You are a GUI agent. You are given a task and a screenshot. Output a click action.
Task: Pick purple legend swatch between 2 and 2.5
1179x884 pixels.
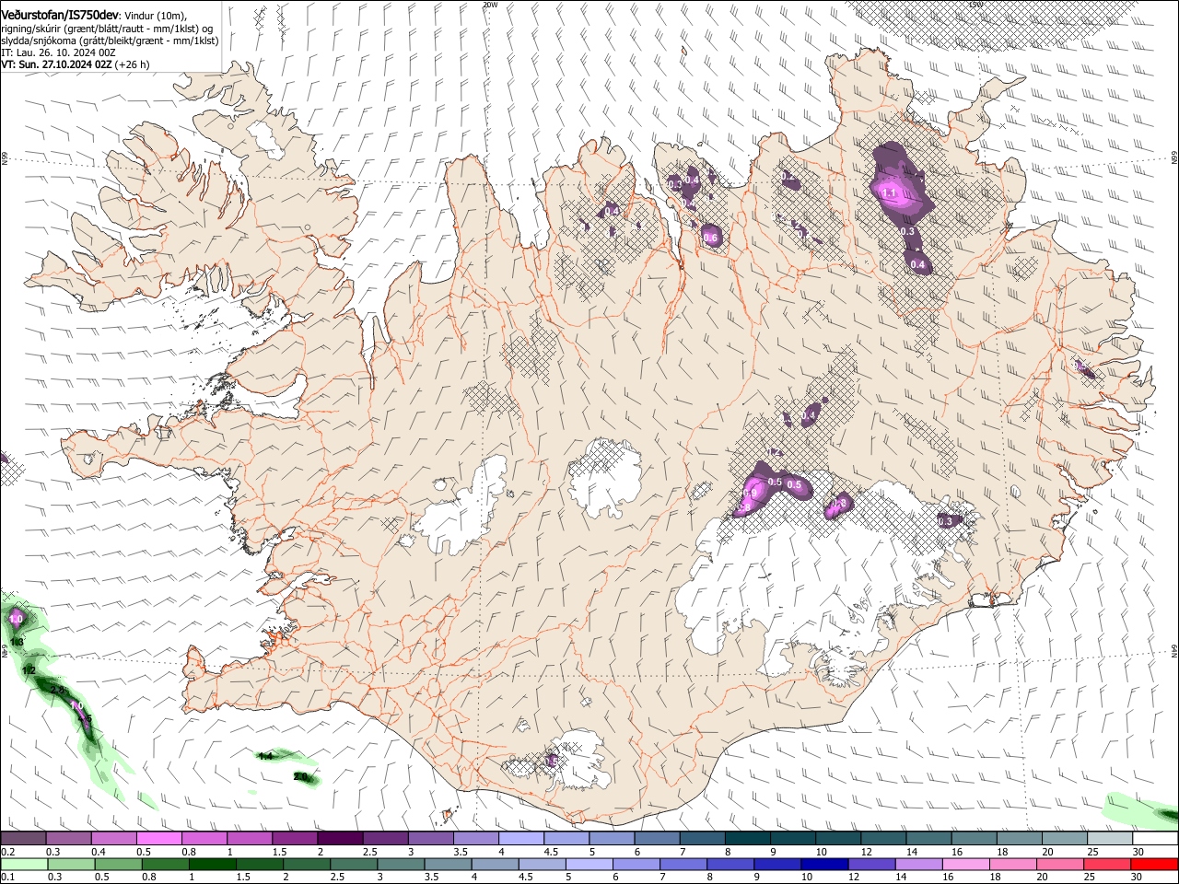click(340, 839)
